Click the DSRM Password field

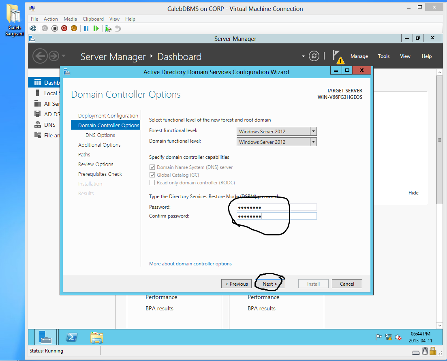[x=276, y=207]
